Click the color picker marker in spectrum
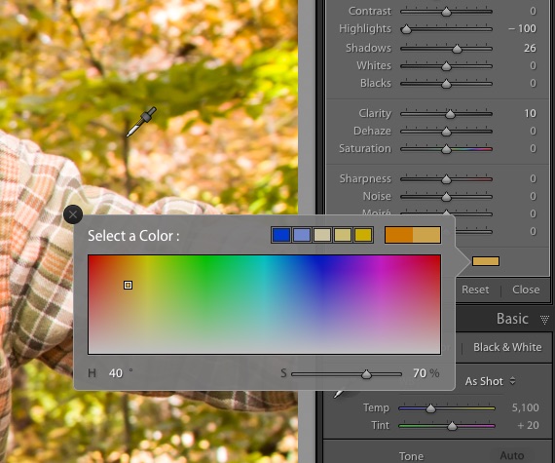 pyautogui.click(x=129, y=285)
